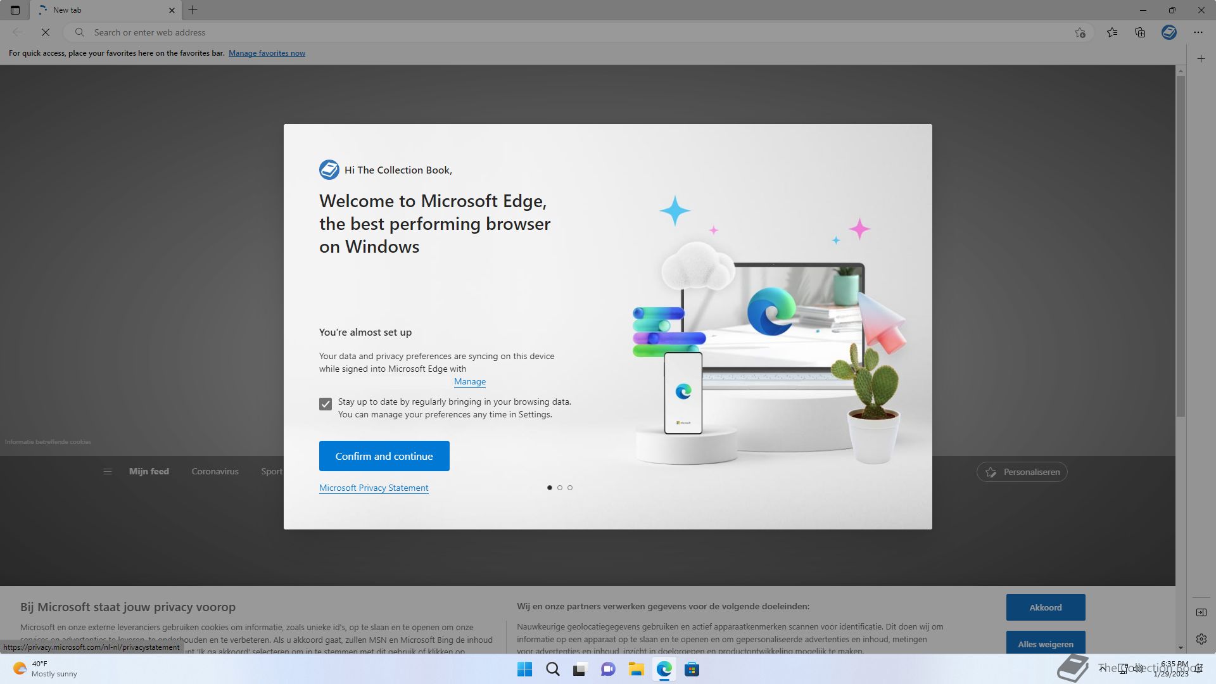The height and width of the screenshot is (684, 1216).
Task: Select the first page indicator dot
Action: pyautogui.click(x=550, y=488)
